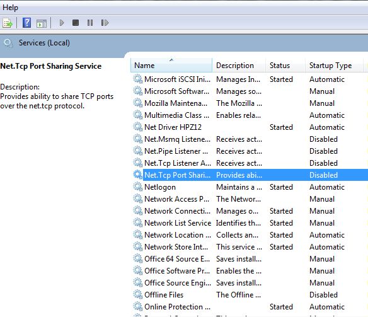This screenshot has width=368, height=317.
Task: Click the gear icon beside Offline Files
Action: [x=138, y=295]
